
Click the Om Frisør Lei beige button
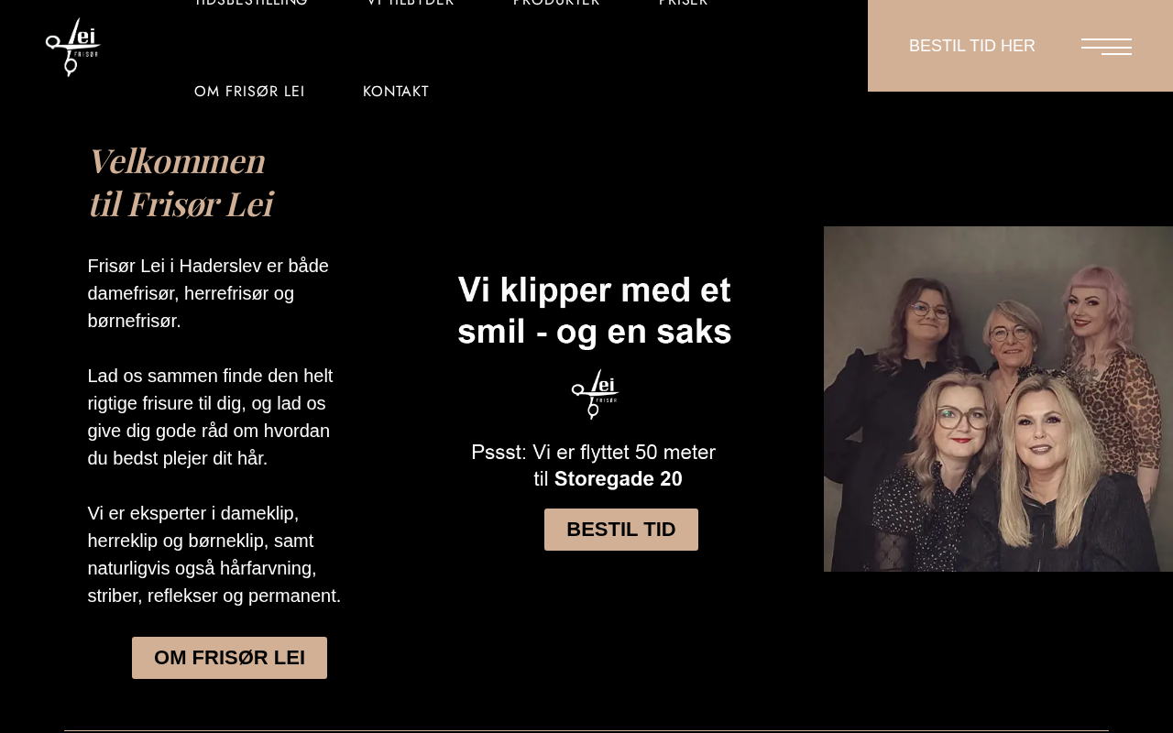229,658
